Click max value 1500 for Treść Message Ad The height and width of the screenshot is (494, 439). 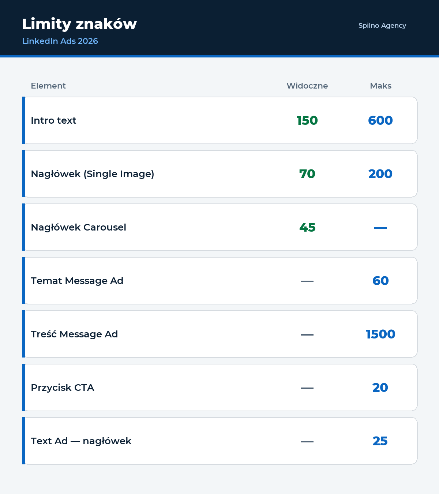tap(380, 334)
